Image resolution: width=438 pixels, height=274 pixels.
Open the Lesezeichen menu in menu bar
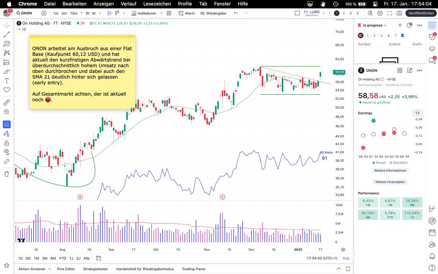pyautogui.click(x=157, y=4)
